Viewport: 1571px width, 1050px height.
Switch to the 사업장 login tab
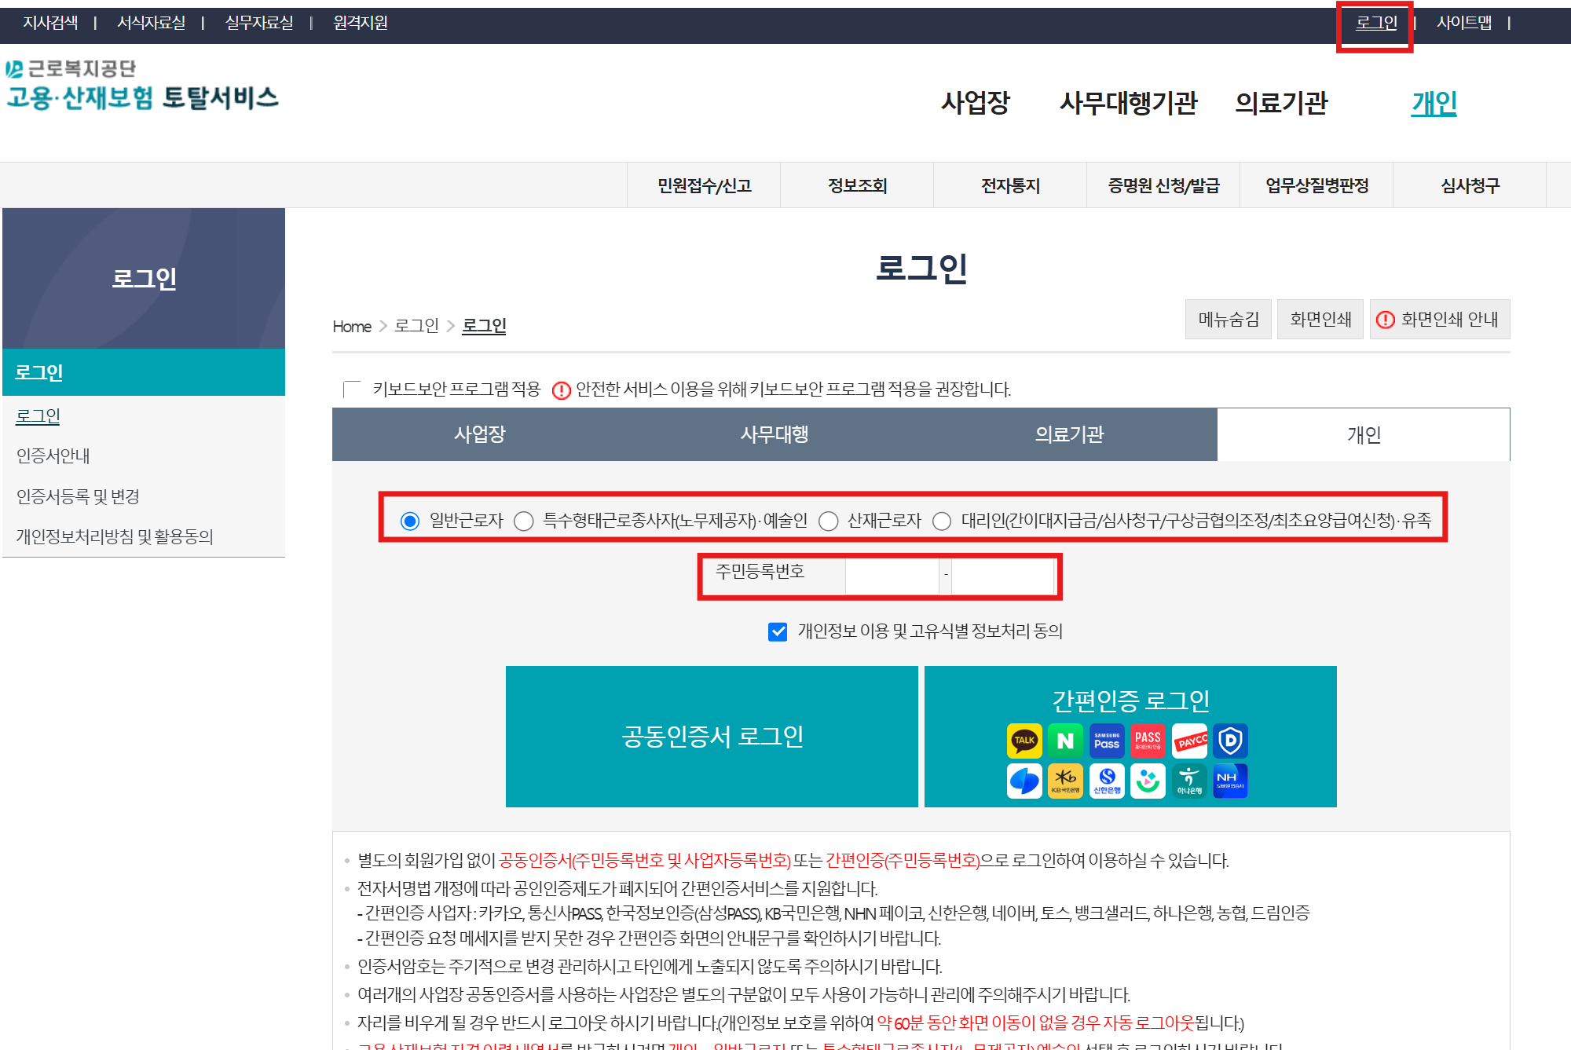[x=480, y=434]
